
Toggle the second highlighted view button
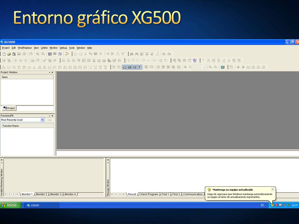(130, 67)
